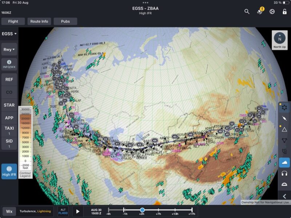This screenshot has width=291, height=218.
Task: Select the blue handle on the time slider
Action: point(141,209)
